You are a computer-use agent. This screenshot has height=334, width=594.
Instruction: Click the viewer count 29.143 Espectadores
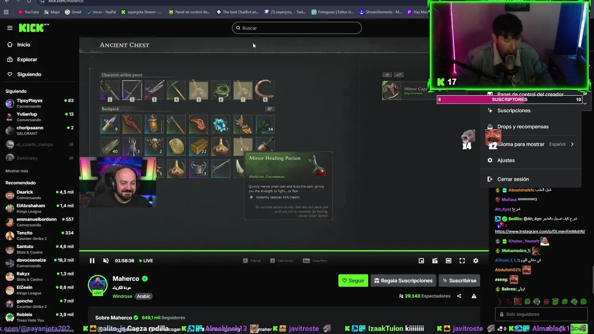click(425, 296)
